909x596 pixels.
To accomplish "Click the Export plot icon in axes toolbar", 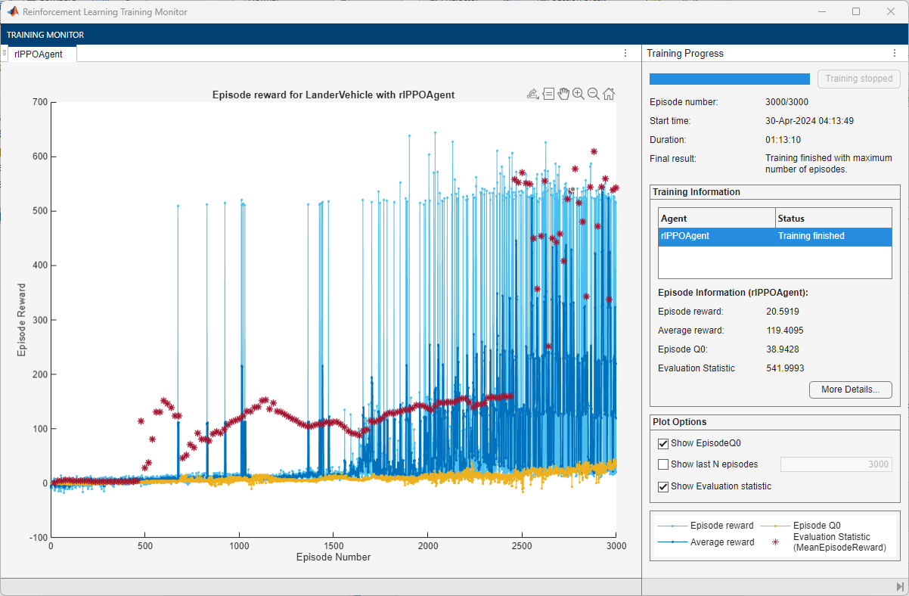I will coord(532,94).
